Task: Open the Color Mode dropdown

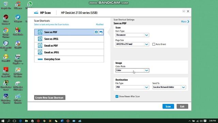Action: click(x=132, y=70)
